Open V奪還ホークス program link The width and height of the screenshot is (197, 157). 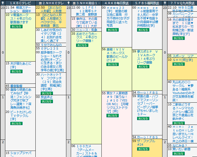click(21, 19)
